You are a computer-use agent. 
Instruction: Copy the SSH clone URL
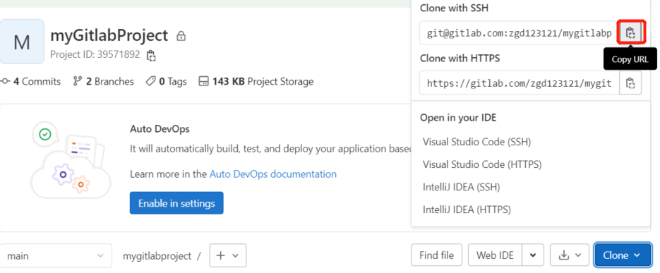pyautogui.click(x=630, y=33)
